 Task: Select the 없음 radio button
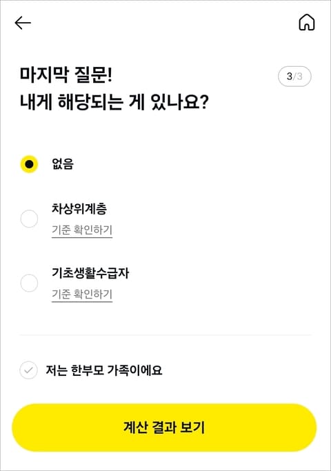29,164
